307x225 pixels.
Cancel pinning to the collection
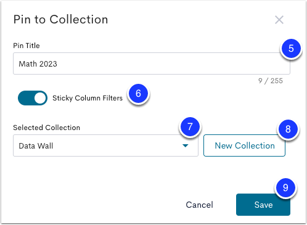click(x=199, y=205)
